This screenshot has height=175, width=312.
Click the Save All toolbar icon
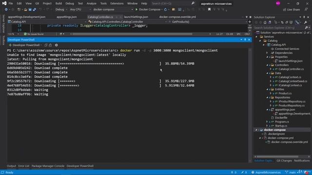point(35,9)
